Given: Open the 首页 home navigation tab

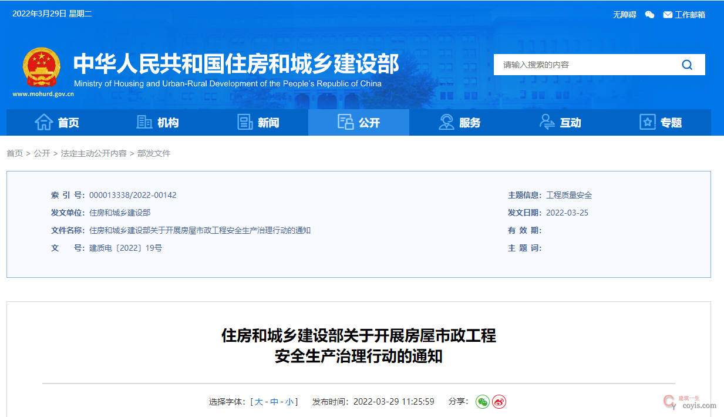Looking at the screenshot, I should [57, 122].
